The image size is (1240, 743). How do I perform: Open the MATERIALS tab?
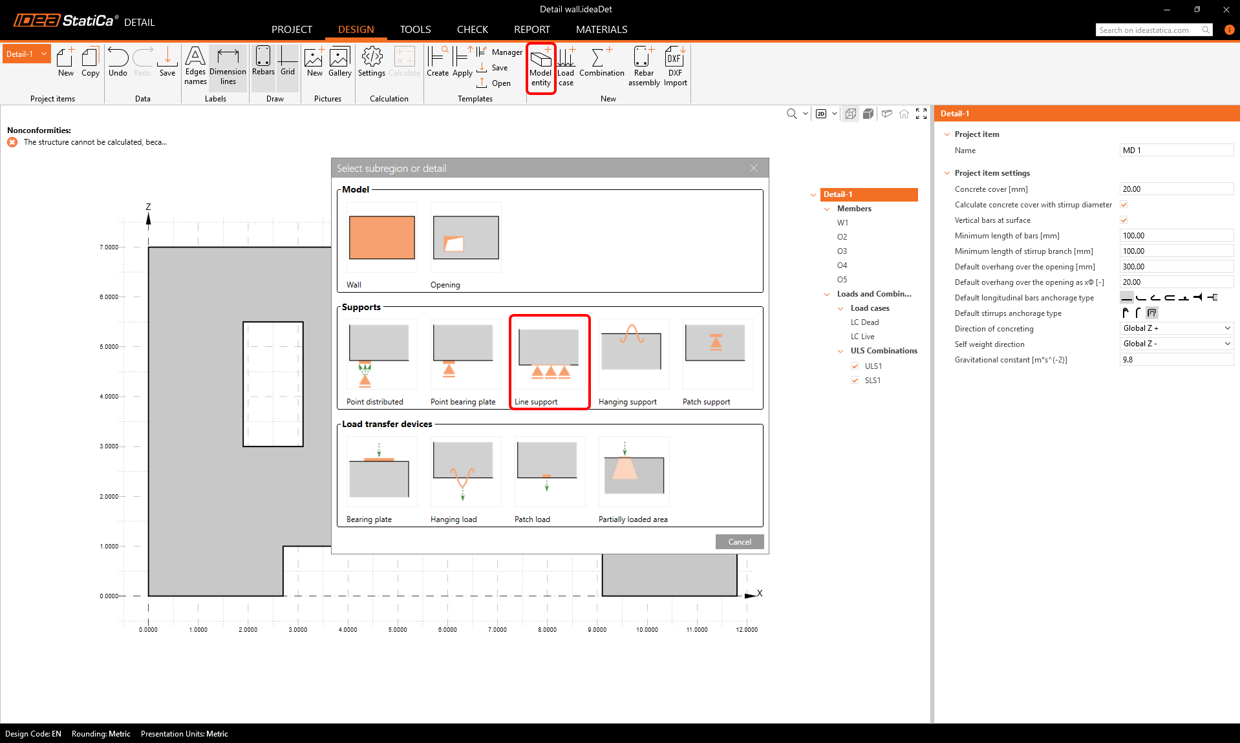pos(601,30)
